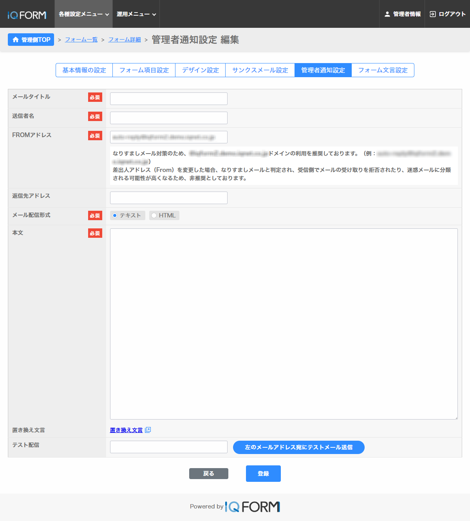The image size is (470, 521).
Task: Open the フォーム一覧 breadcrumb link
Action: [81, 40]
